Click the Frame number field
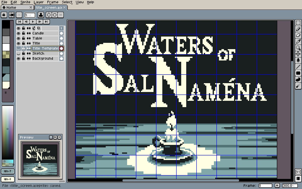 pyautogui.click(x=266, y=186)
